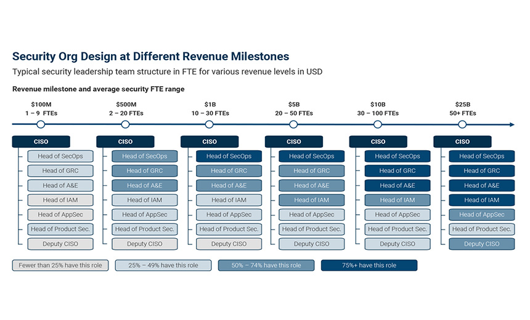Image resolution: width=530 pixels, height=320 pixels.
Task: Select the CISO box under $1B
Action: coord(210,142)
